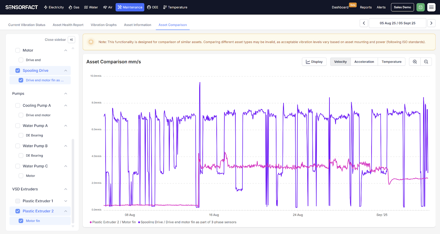Collapse the Pumps group chevron
Viewport: 440px width, 234px height.
(66, 94)
